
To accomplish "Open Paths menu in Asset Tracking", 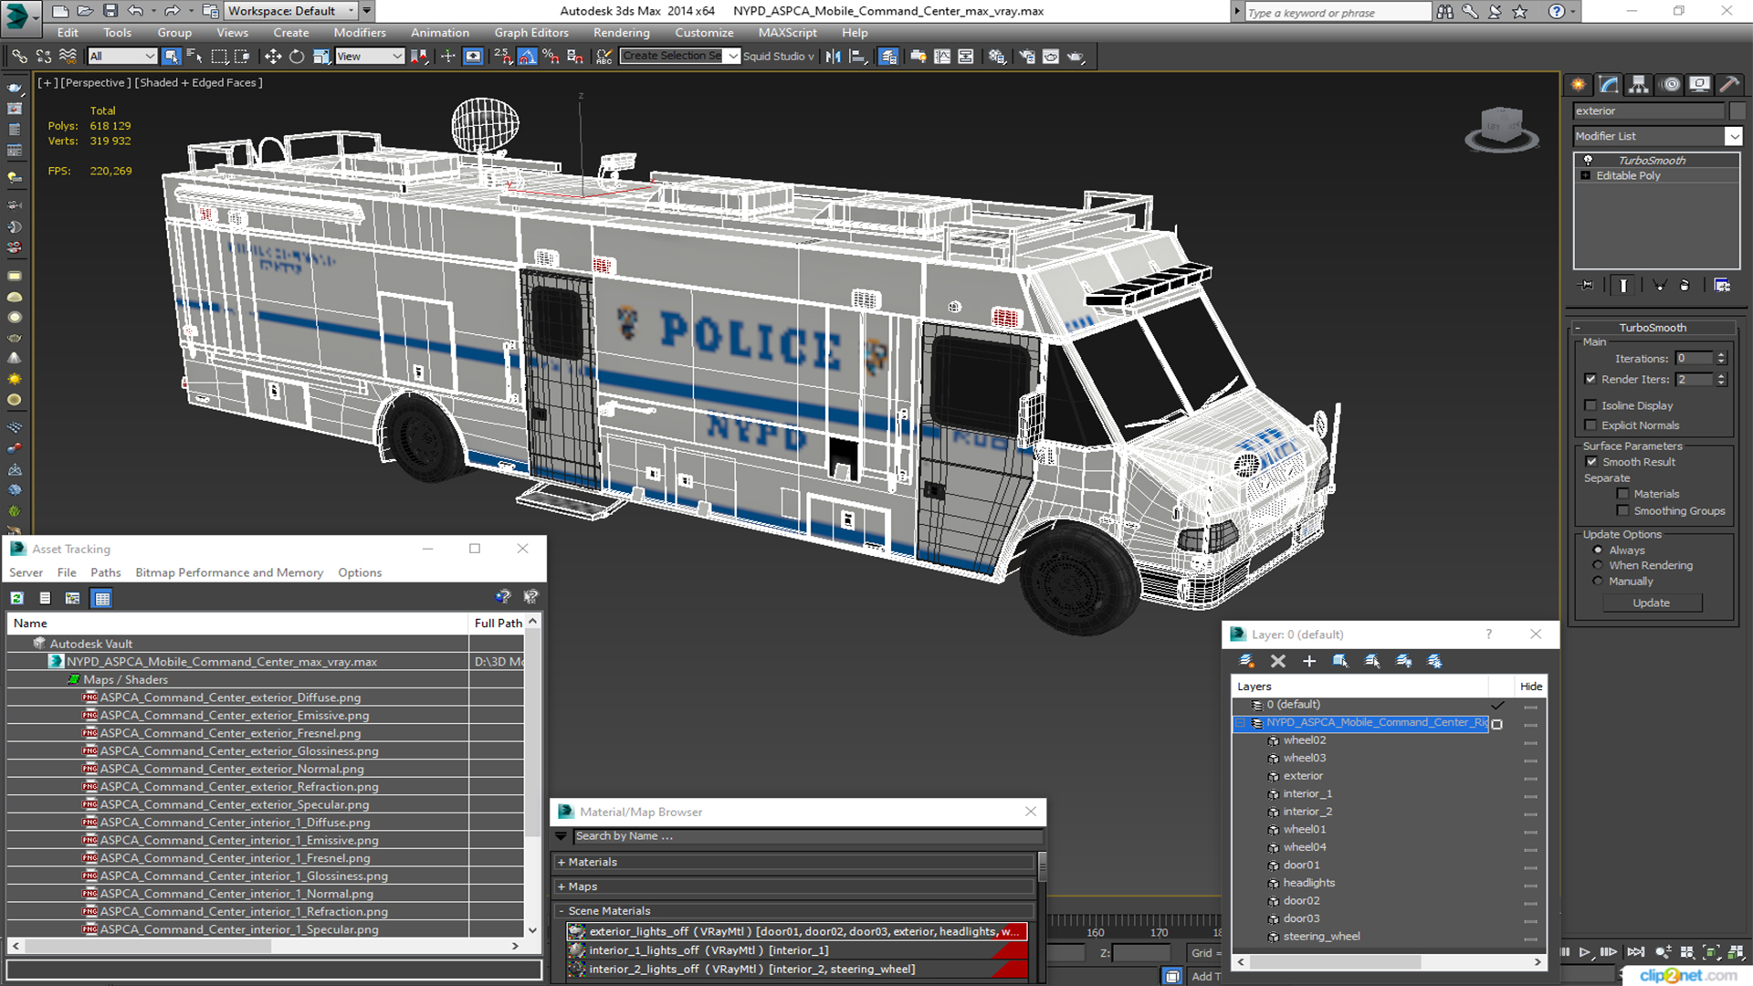I will point(106,572).
